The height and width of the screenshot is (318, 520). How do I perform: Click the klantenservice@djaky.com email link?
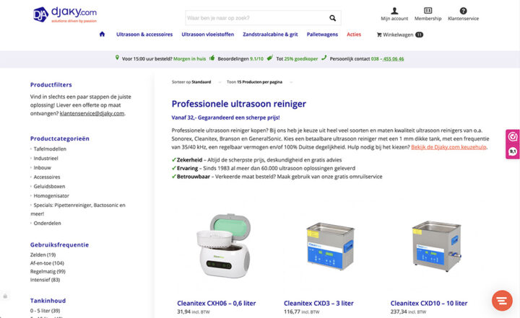click(92, 113)
